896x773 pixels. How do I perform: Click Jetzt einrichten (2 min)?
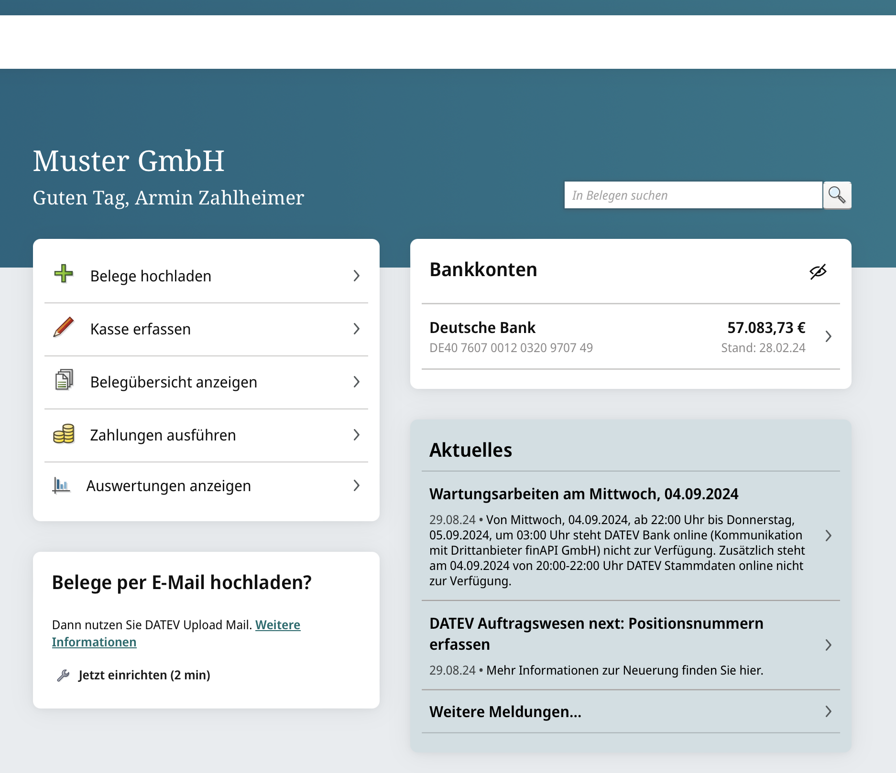(144, 675)
